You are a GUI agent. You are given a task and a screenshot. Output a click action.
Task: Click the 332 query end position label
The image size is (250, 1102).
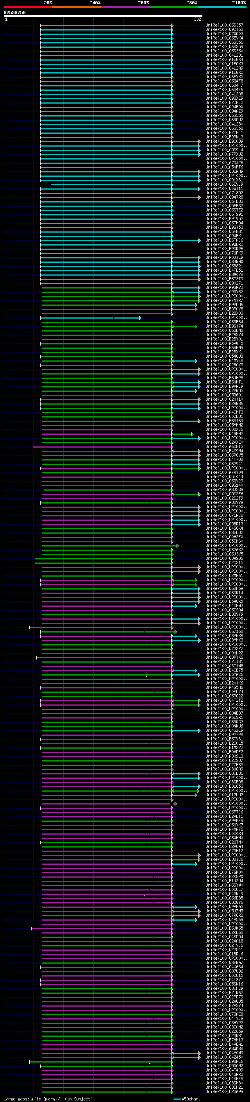click(x=197, y=19)
